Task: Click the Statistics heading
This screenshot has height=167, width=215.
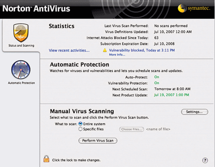Action: (61, 26)
